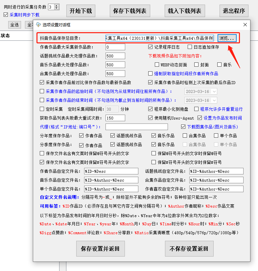Close the 选项设置对话框 dialog
The width and height of the screenshot is (258, 271).
(x=245, y=25)
